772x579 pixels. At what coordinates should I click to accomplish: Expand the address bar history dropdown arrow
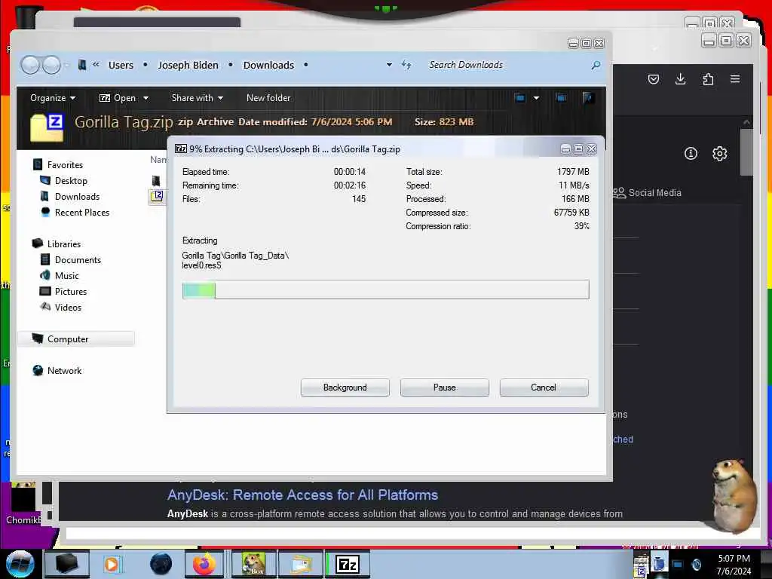coord(389,65)
